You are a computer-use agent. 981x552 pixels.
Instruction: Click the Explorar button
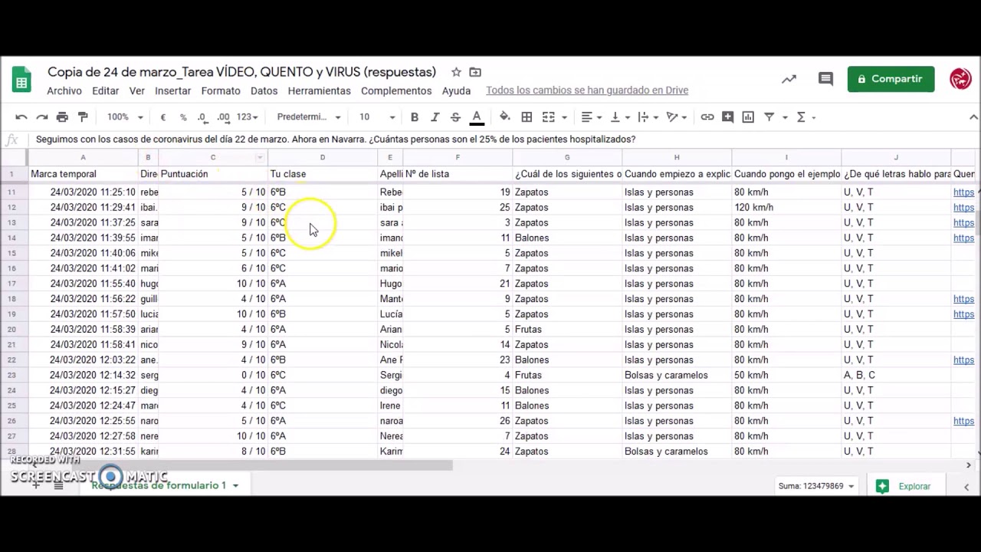click(x=904, y=486)
